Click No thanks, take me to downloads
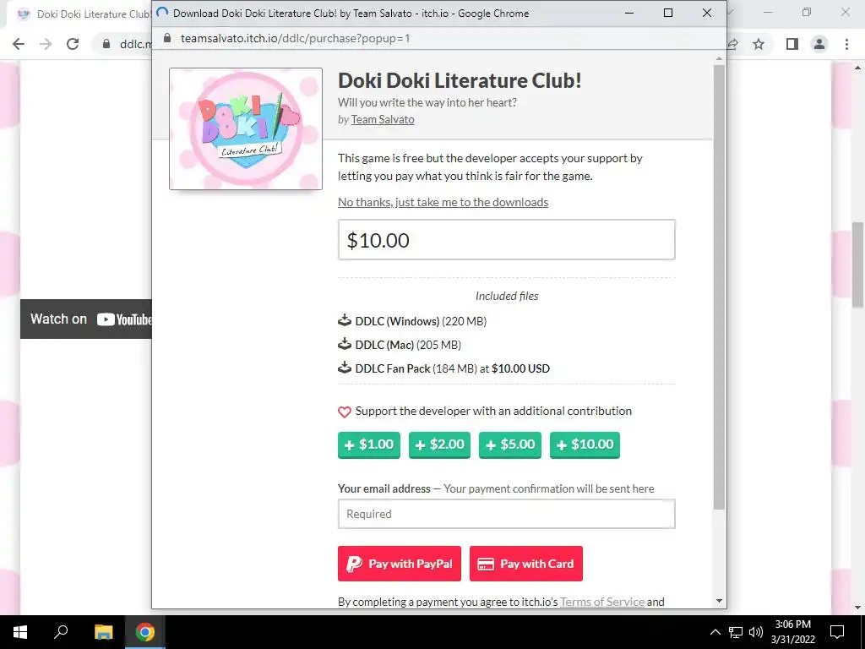This screenshot has height=649, width=865. pos(443,202)
